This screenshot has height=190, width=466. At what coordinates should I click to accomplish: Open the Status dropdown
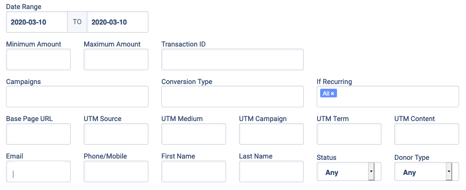click(x=349, y=172)
